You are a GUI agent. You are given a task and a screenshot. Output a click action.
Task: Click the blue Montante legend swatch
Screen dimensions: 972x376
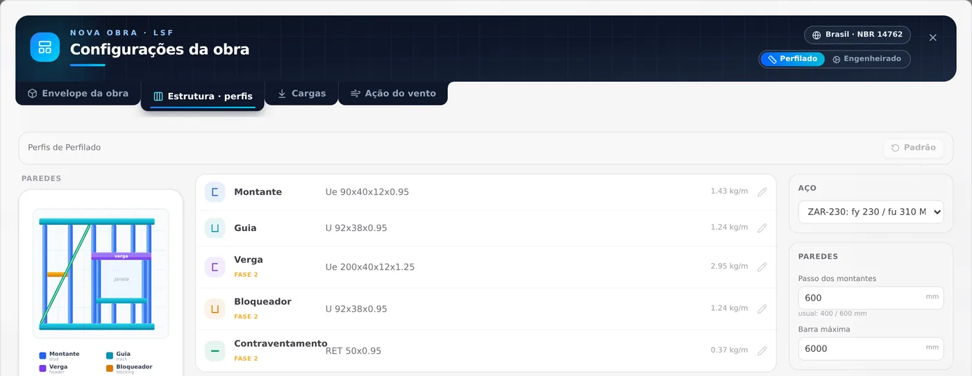[x=43, y=355]
